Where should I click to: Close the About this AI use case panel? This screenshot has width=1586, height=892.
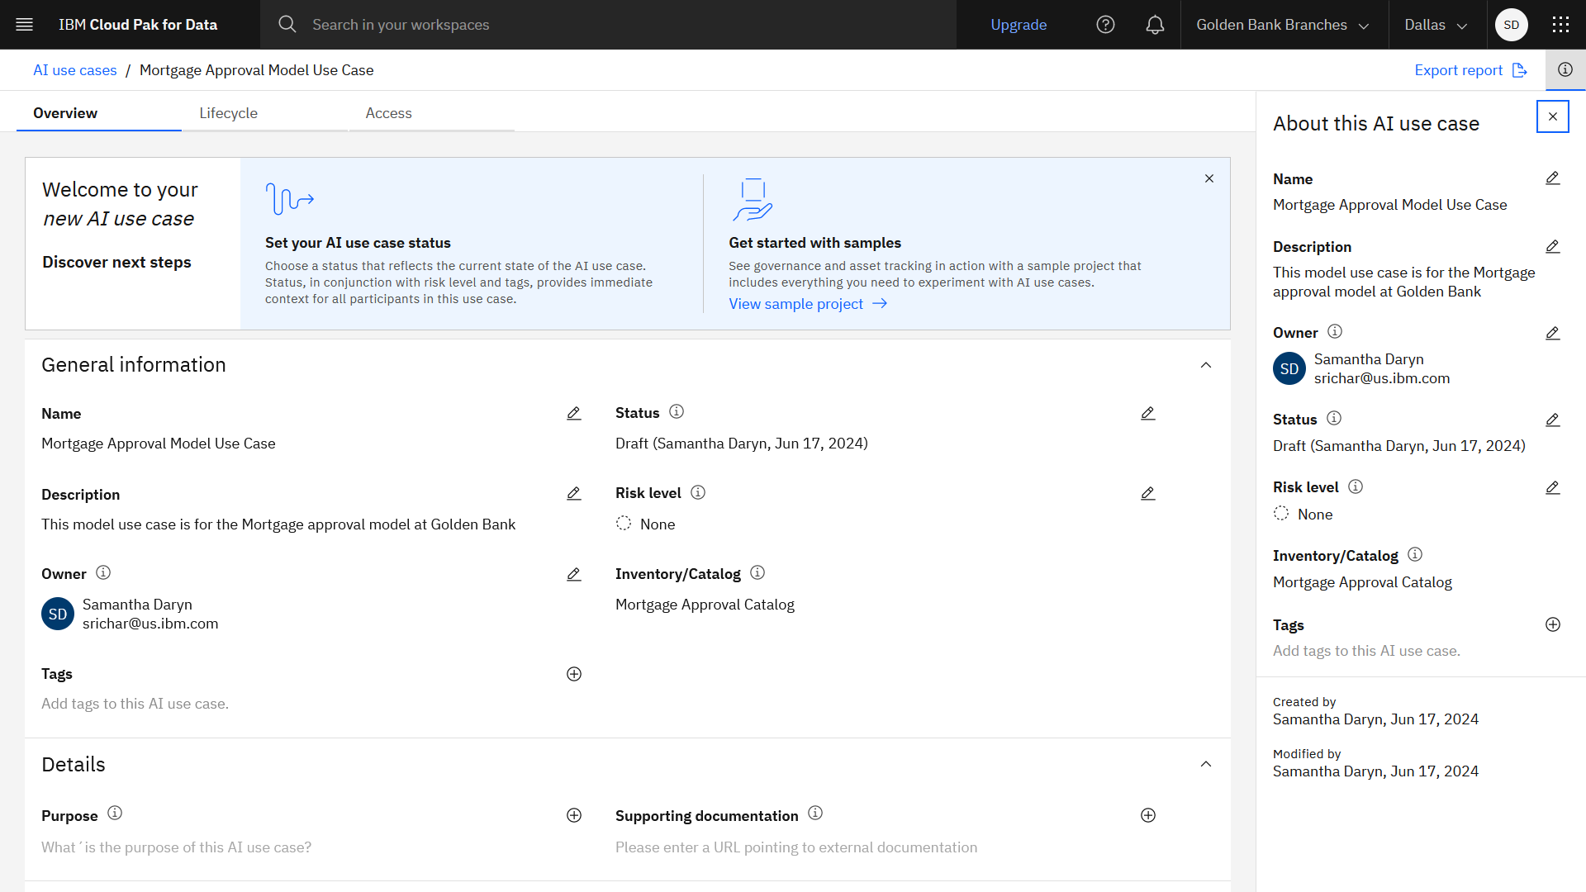(x=1553, y=116)
